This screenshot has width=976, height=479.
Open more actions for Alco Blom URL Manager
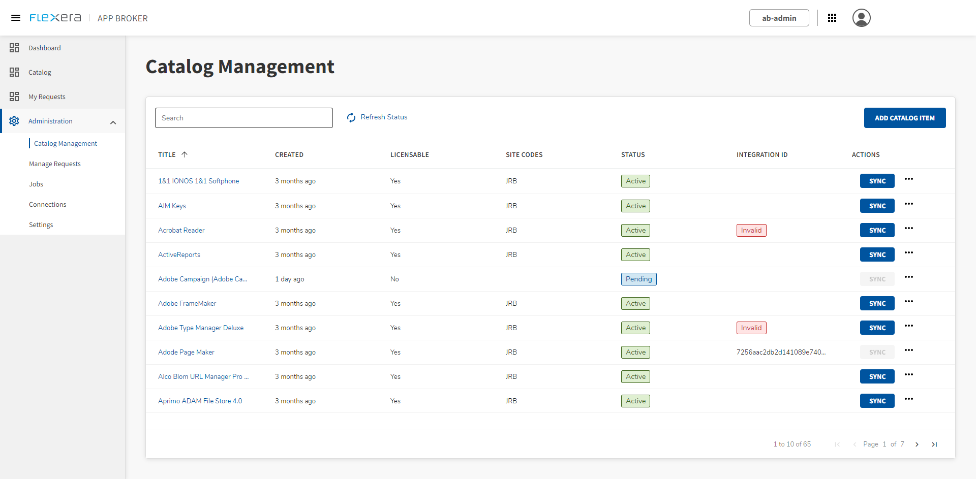(909, 374)
